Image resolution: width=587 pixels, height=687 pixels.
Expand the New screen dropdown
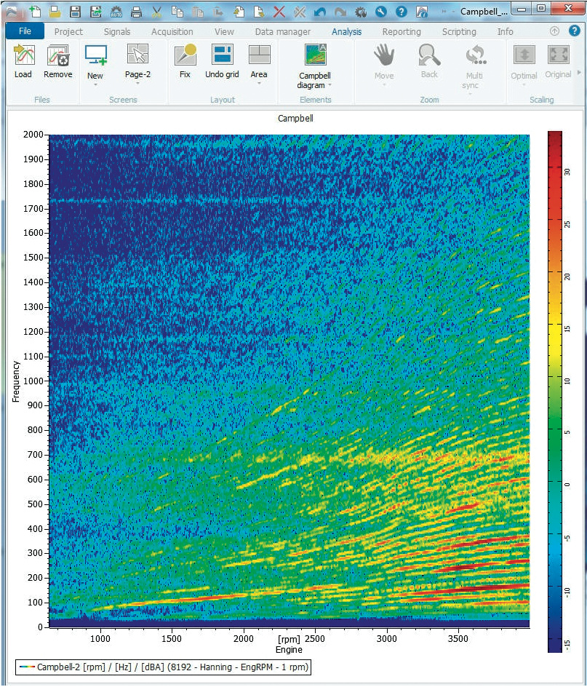pos(95,84)
